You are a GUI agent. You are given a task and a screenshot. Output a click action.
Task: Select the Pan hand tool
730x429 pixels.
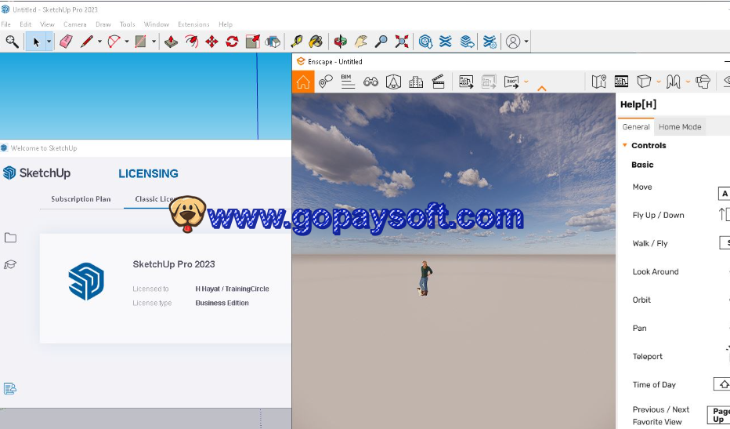point(361,42)
